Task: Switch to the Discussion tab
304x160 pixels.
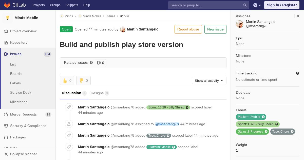Action: click(74, 93)
